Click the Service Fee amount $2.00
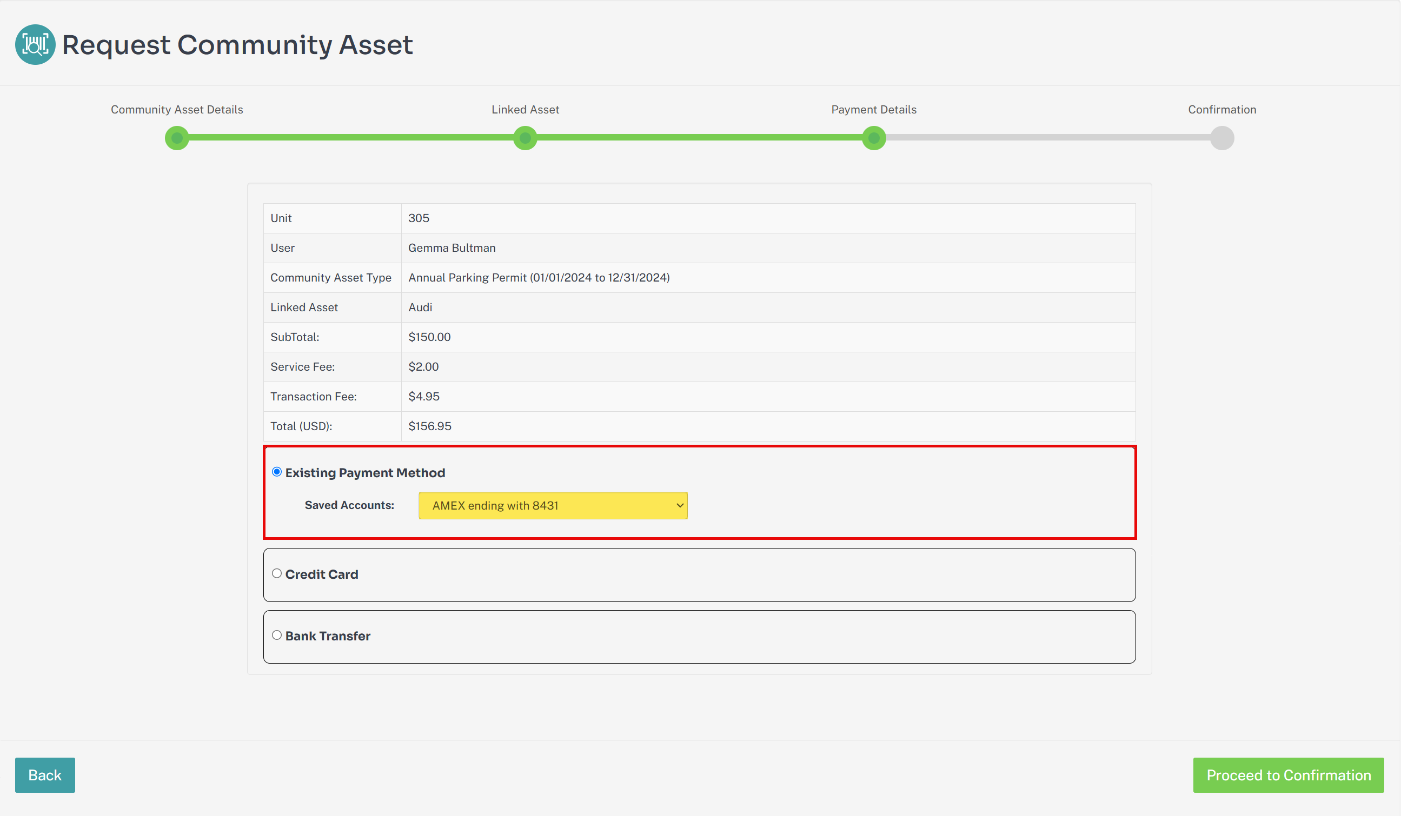The height and width of the screenshot is (816, 1401). [423, 366]
